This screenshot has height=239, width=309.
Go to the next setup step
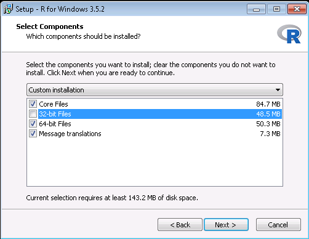click(x=226, y=225)
